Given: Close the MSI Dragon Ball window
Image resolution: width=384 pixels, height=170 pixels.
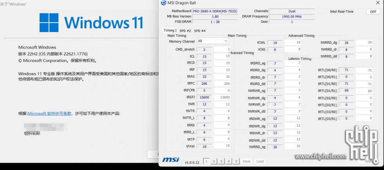Looking at the screenshot, I should tap(378, 3).
